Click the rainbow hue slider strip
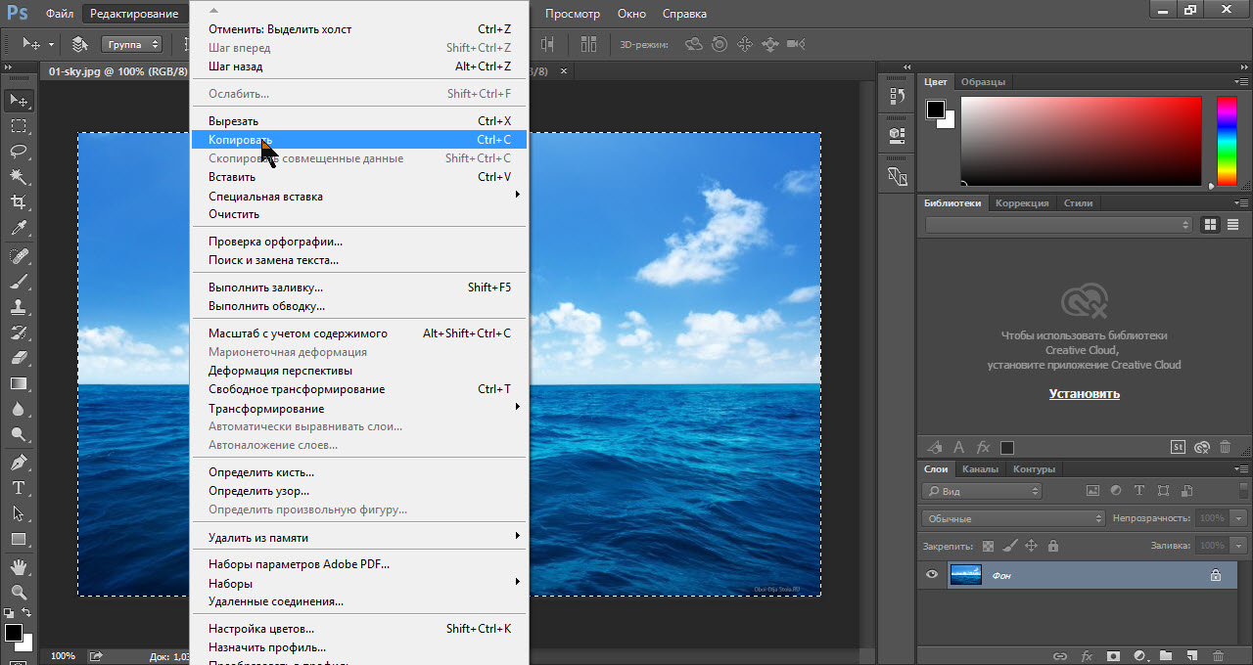Image resolution: width=1253 pixels, height=665 pixels. [1226, 141]
